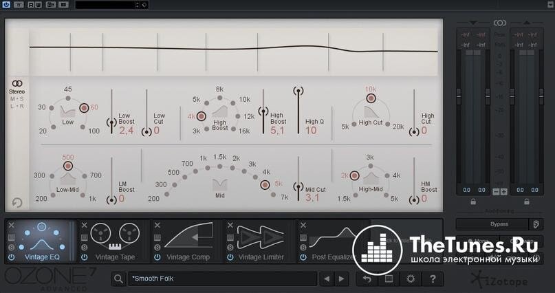Toggle Stereo link mode icon
Screen dimensions: 555x293
17,83
